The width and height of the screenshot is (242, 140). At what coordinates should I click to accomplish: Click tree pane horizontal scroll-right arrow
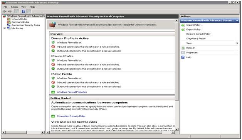pyautogui.click(x=43, y=132)
